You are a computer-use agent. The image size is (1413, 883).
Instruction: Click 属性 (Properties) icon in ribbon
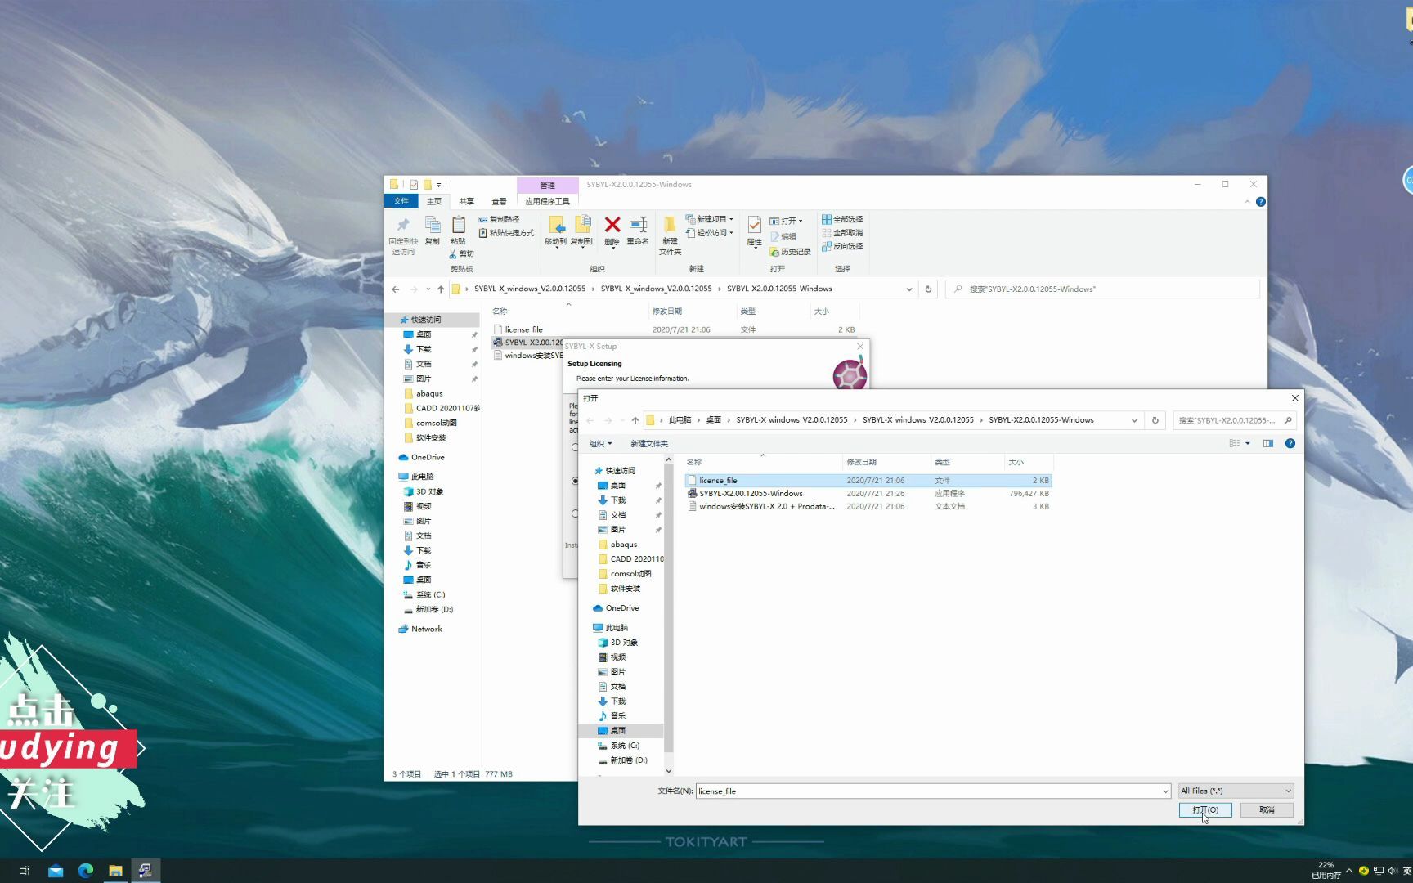coord(754,225)
